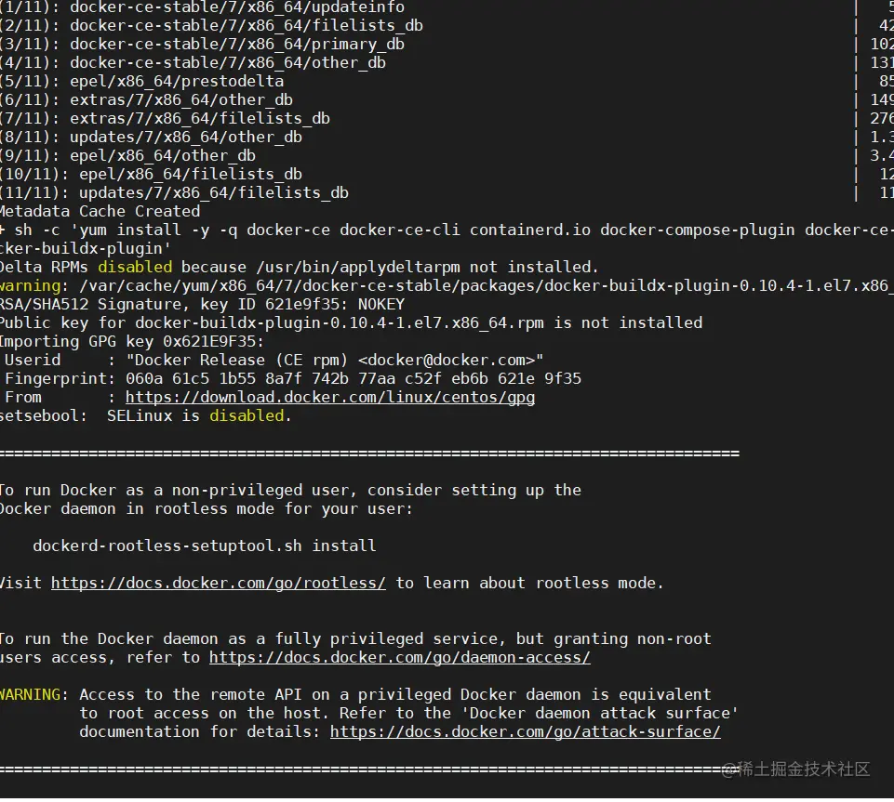Open the docs.docker.com/go/attack-surface/ link
Screen dimensions: 894x802
coord(525,731)
